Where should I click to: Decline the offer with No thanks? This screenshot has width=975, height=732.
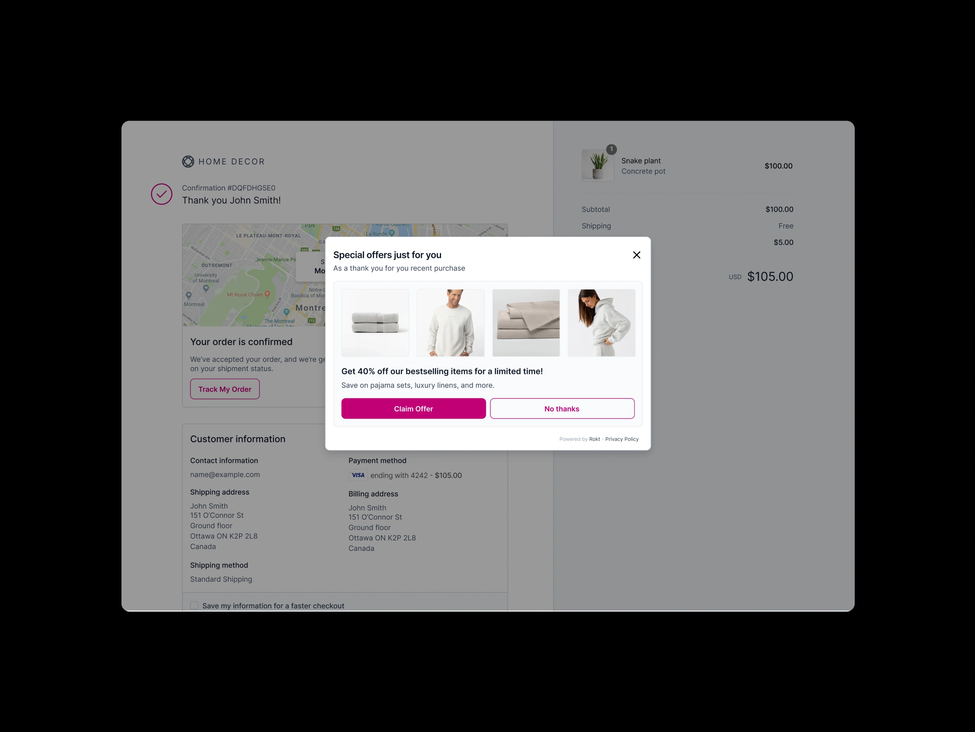tap(562, 409)
